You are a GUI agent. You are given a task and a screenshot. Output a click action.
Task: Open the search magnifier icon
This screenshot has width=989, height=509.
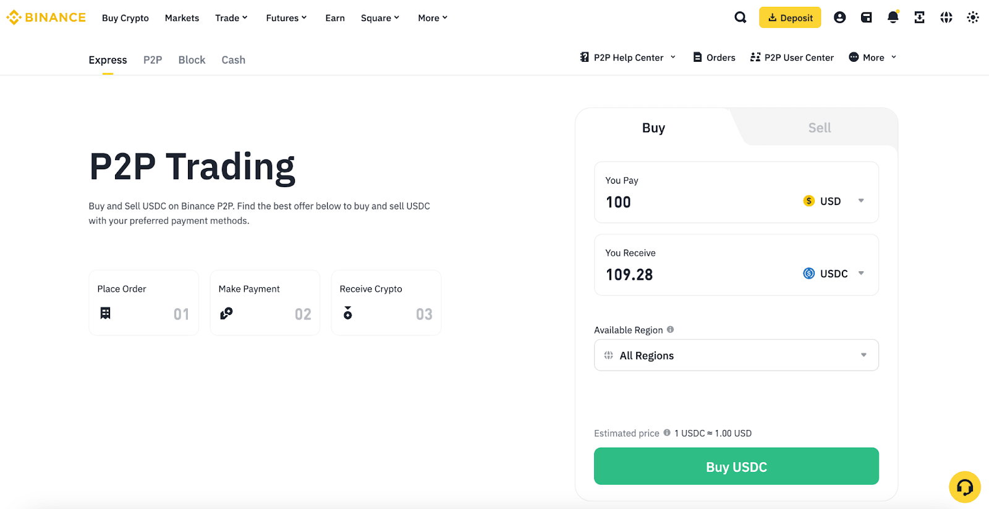click(x=740, y=17)
